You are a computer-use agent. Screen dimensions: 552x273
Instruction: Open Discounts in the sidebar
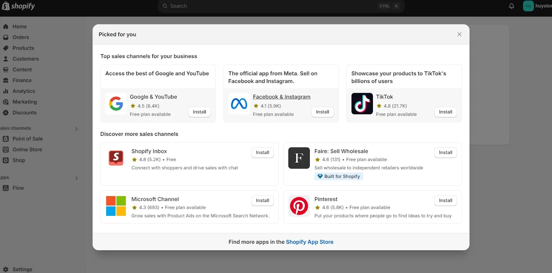[24, 112]
